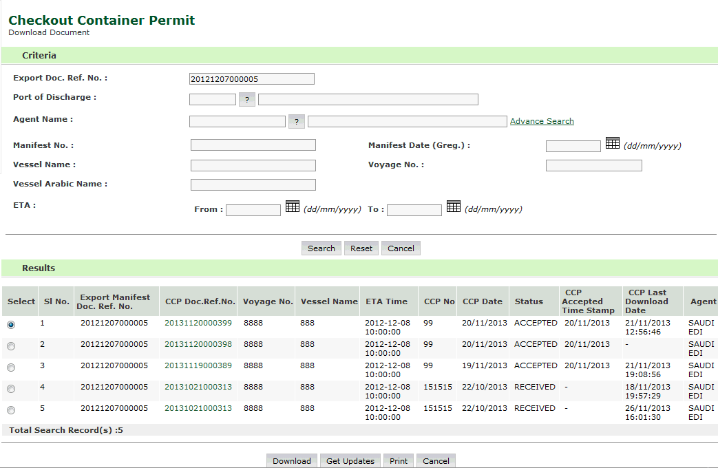Screen dimensions: 718x468
Task: Click Port of Discharge lookup button
Action: pos(246,100)
